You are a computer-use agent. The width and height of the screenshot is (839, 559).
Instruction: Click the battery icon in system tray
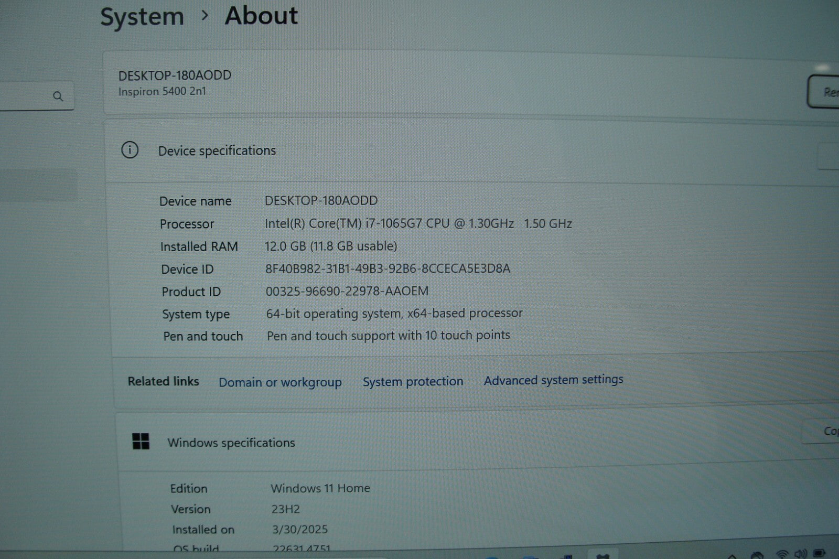coord(819,553)
